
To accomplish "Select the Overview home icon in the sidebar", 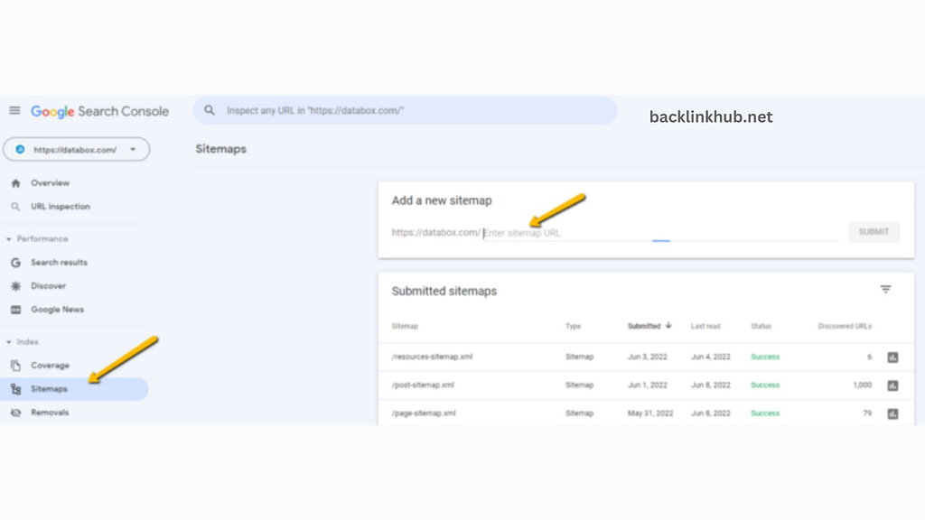I will (x=16, y=182).
